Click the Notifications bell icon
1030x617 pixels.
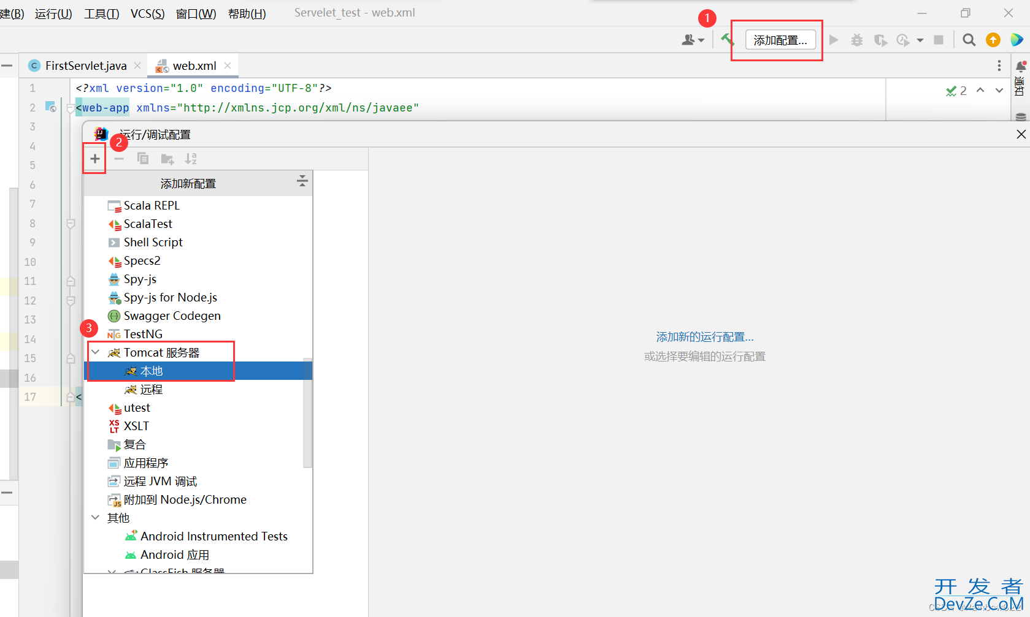coord(1021,66)
